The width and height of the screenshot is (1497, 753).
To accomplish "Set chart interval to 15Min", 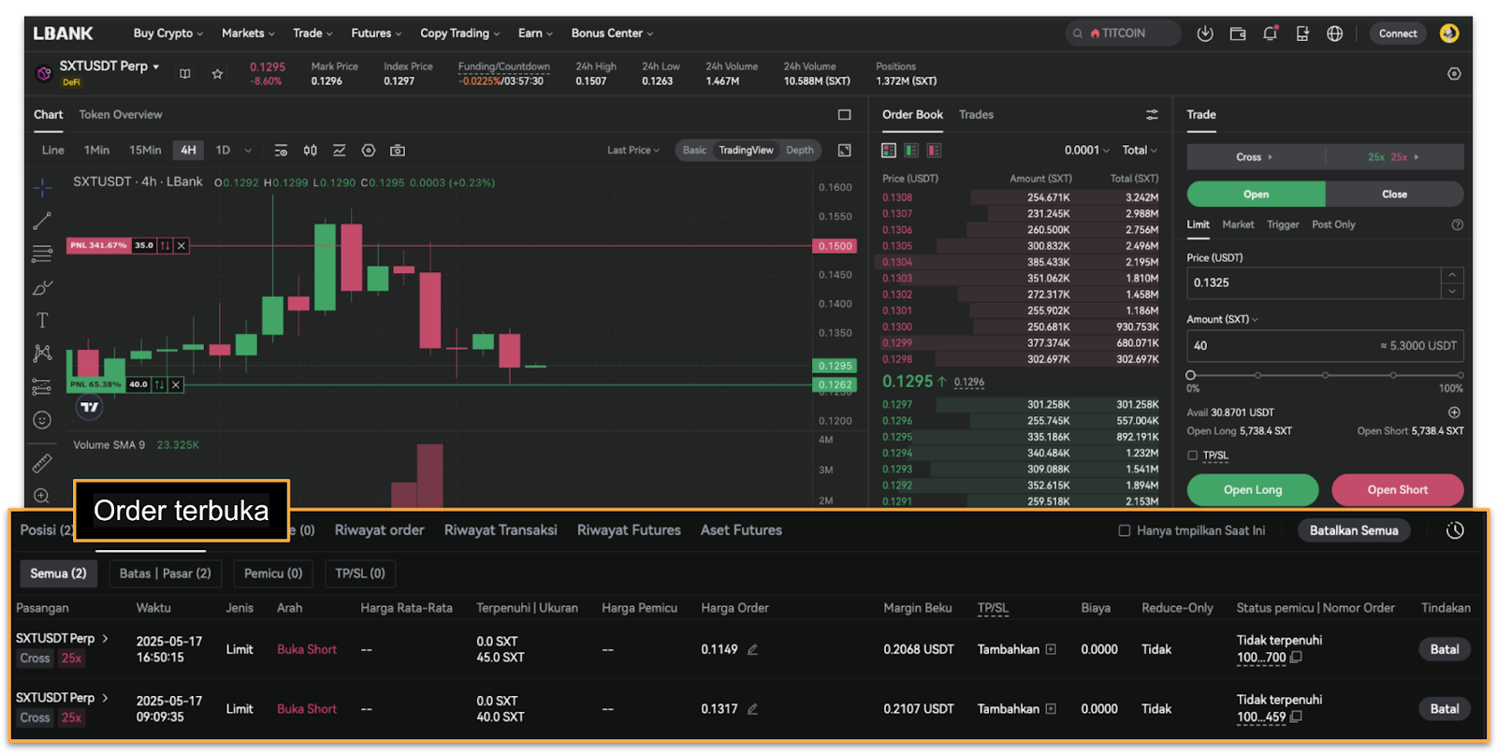I will (x=145, y=151).
